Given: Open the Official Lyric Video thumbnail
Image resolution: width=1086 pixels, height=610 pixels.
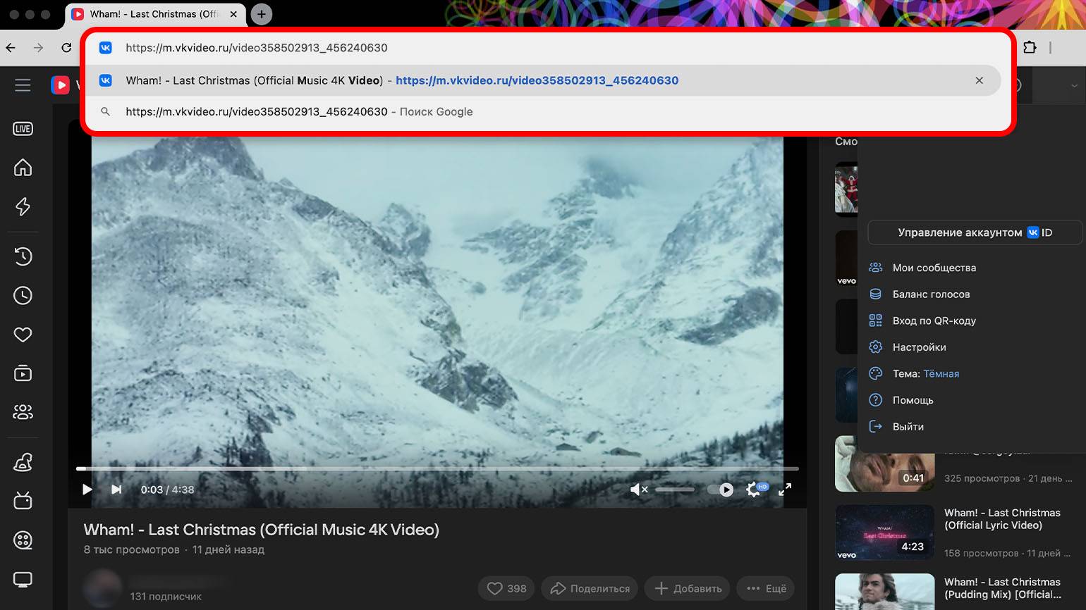Looking at the screenshot, I should tap(884, 532).
